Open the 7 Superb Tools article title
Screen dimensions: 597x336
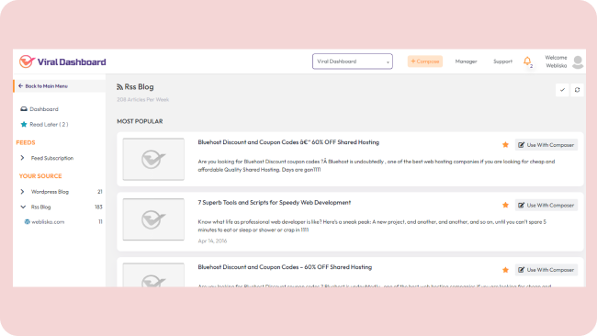point(274,203)
